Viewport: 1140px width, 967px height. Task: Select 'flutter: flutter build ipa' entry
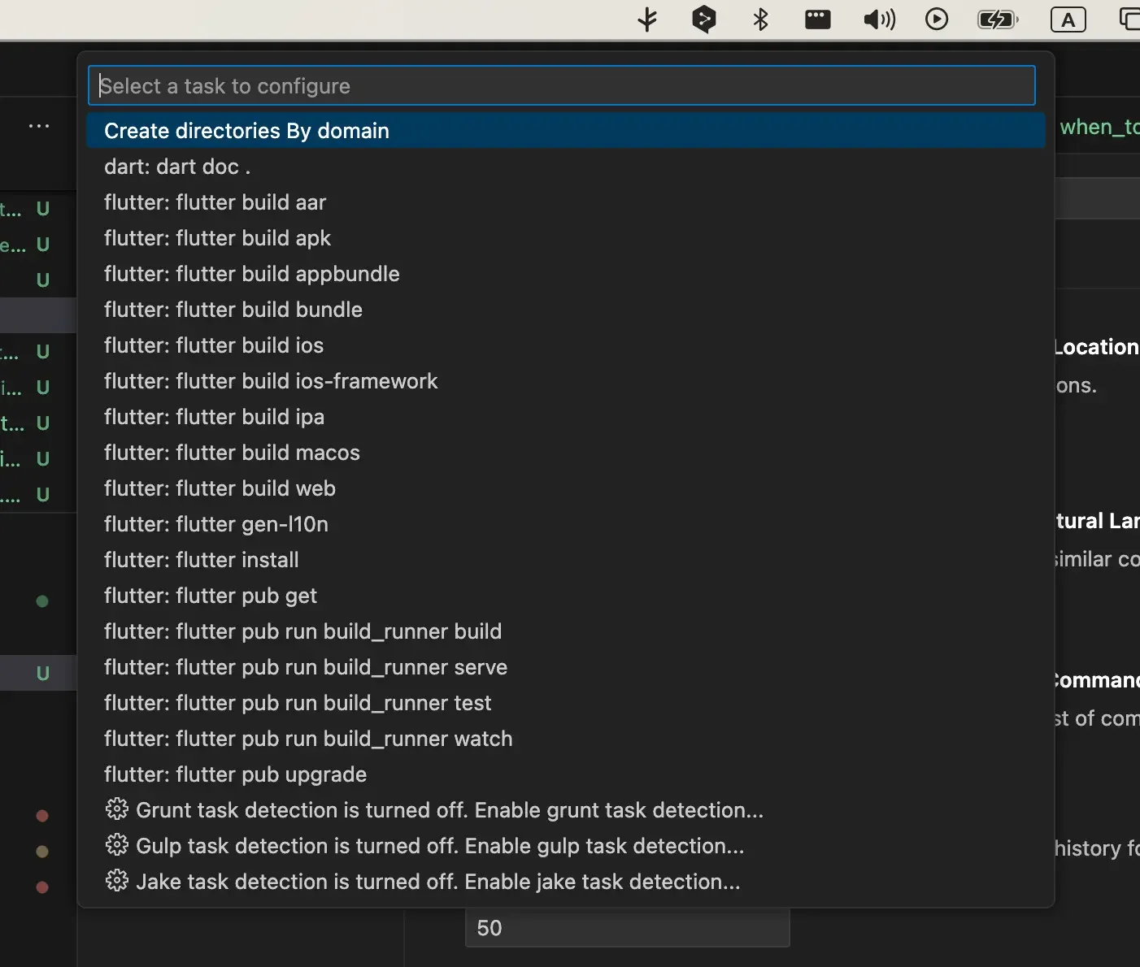pos(566,417)
